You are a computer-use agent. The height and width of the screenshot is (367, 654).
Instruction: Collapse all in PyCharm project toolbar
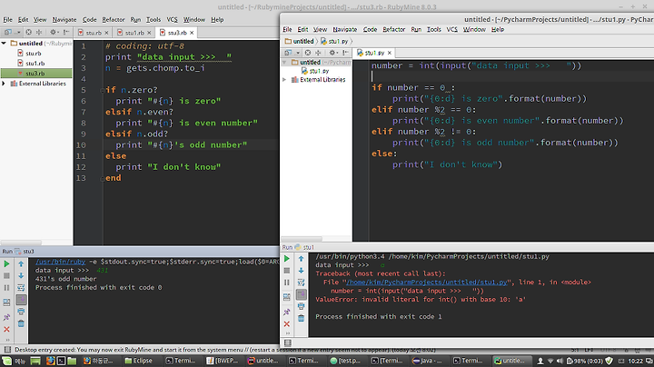pyautogui.click(x=318, y=53)
